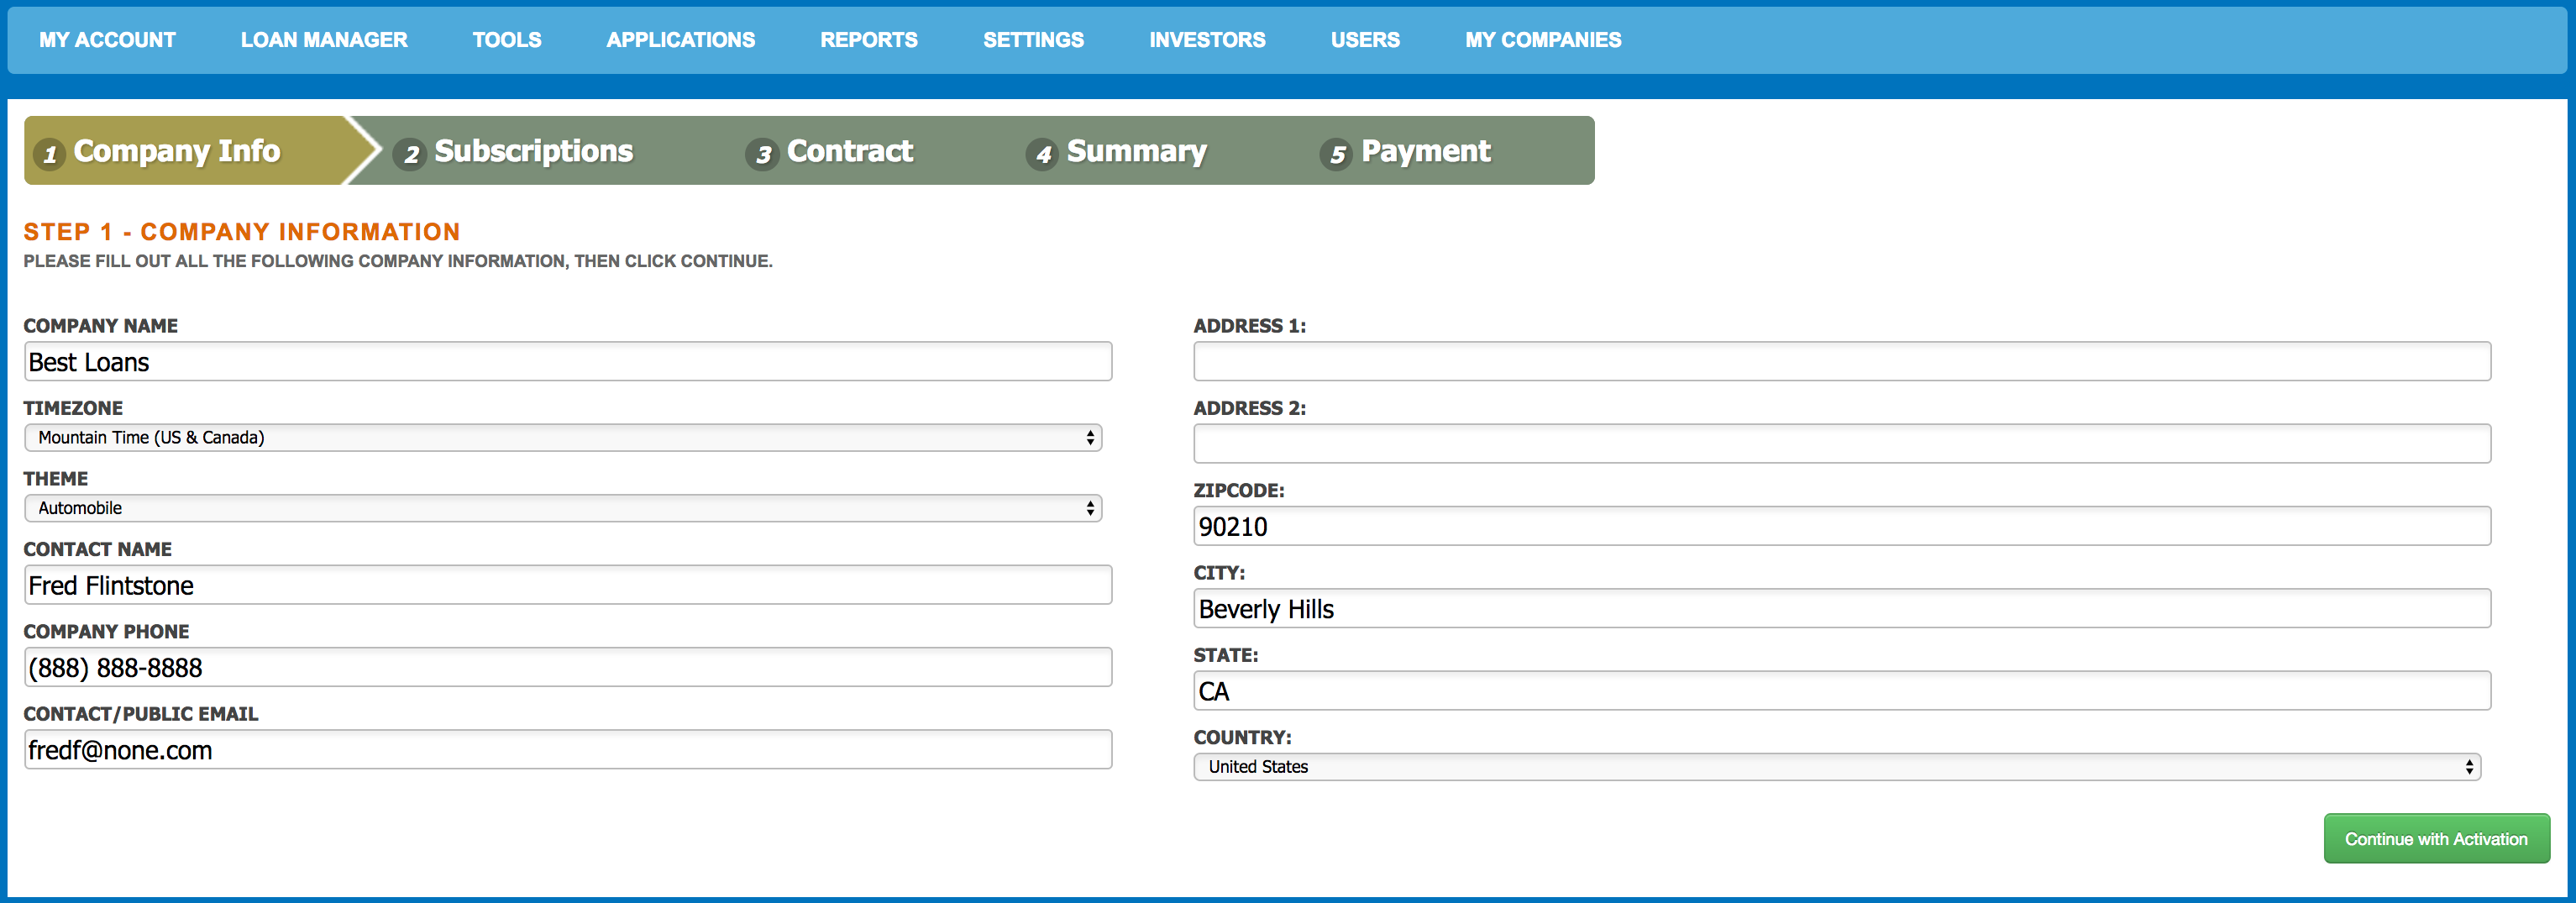This screenshot has height=903, width=2576.
Task: Open the Country dropdown
Action: 1837,767
